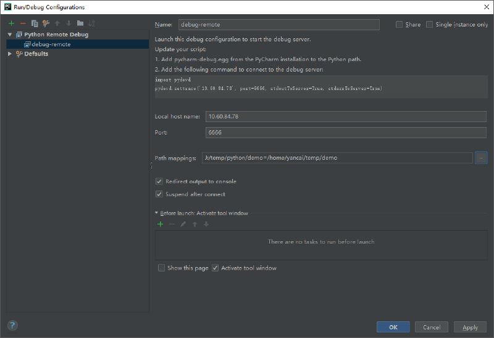Click the Port field showing 6666
The image size is (494, 338).
[x=346, y=133]
